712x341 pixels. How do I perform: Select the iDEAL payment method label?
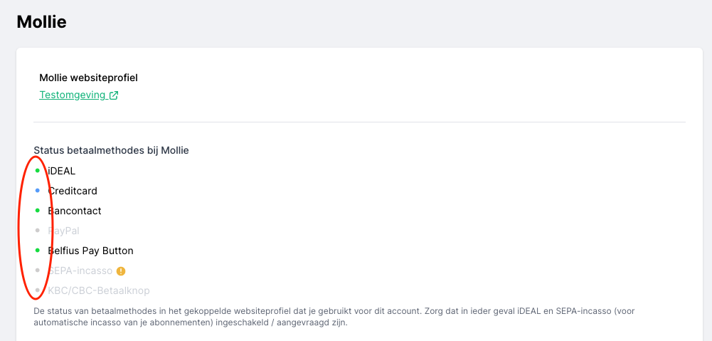(62, 171)
